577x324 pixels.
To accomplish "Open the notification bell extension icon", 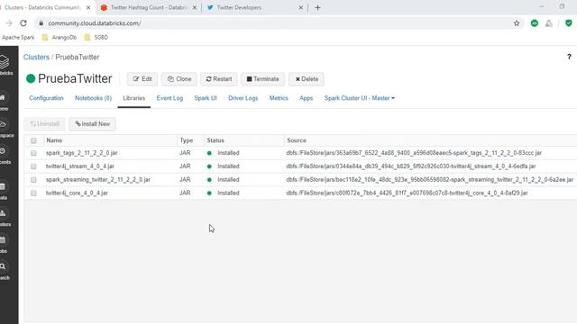I will (549, 23).
